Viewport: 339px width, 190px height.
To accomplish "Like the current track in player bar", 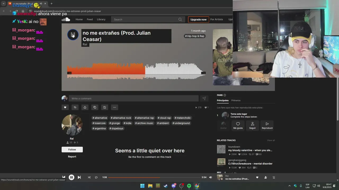I will (257, 177).
